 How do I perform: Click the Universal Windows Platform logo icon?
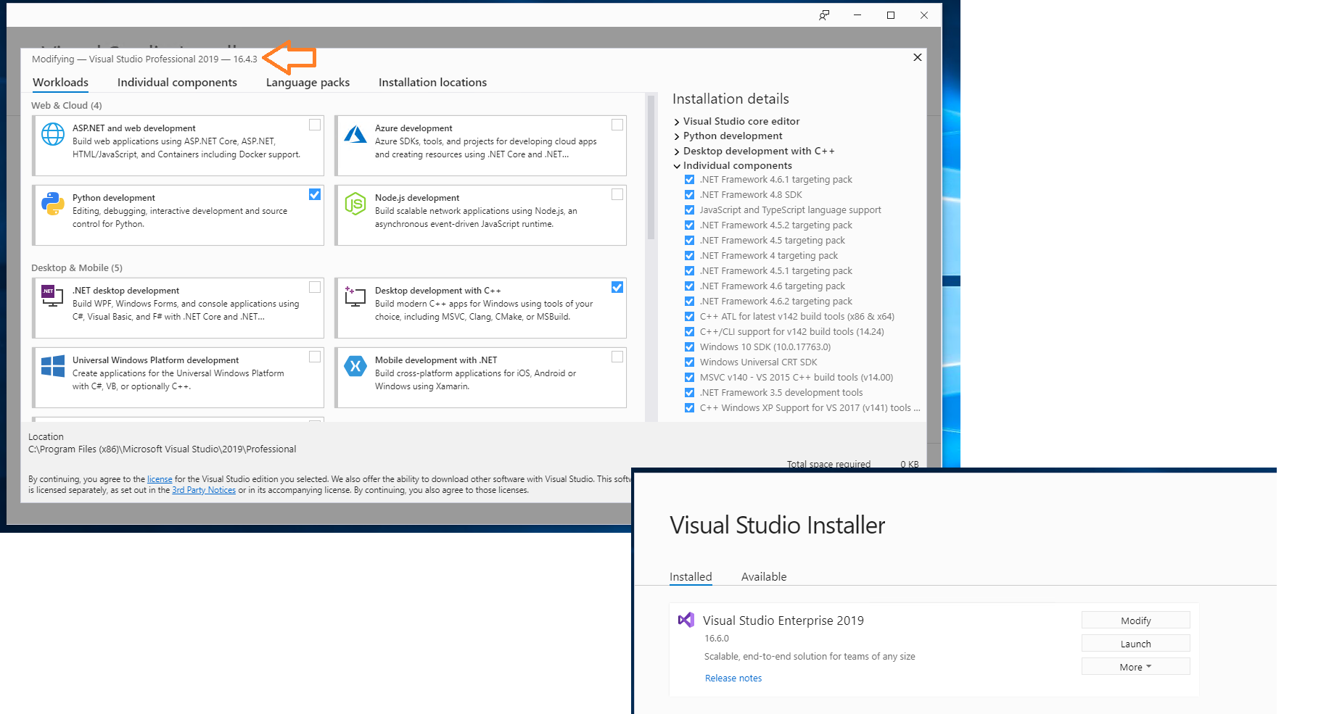53,366
